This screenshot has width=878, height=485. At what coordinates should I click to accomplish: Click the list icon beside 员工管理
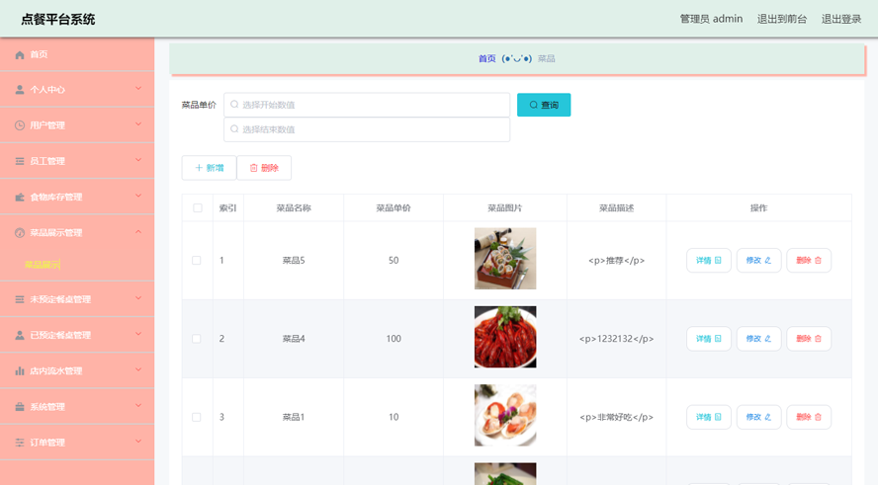point(20,161)
